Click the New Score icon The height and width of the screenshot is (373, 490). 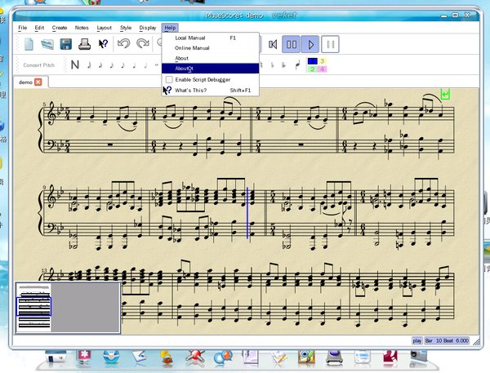29,44
